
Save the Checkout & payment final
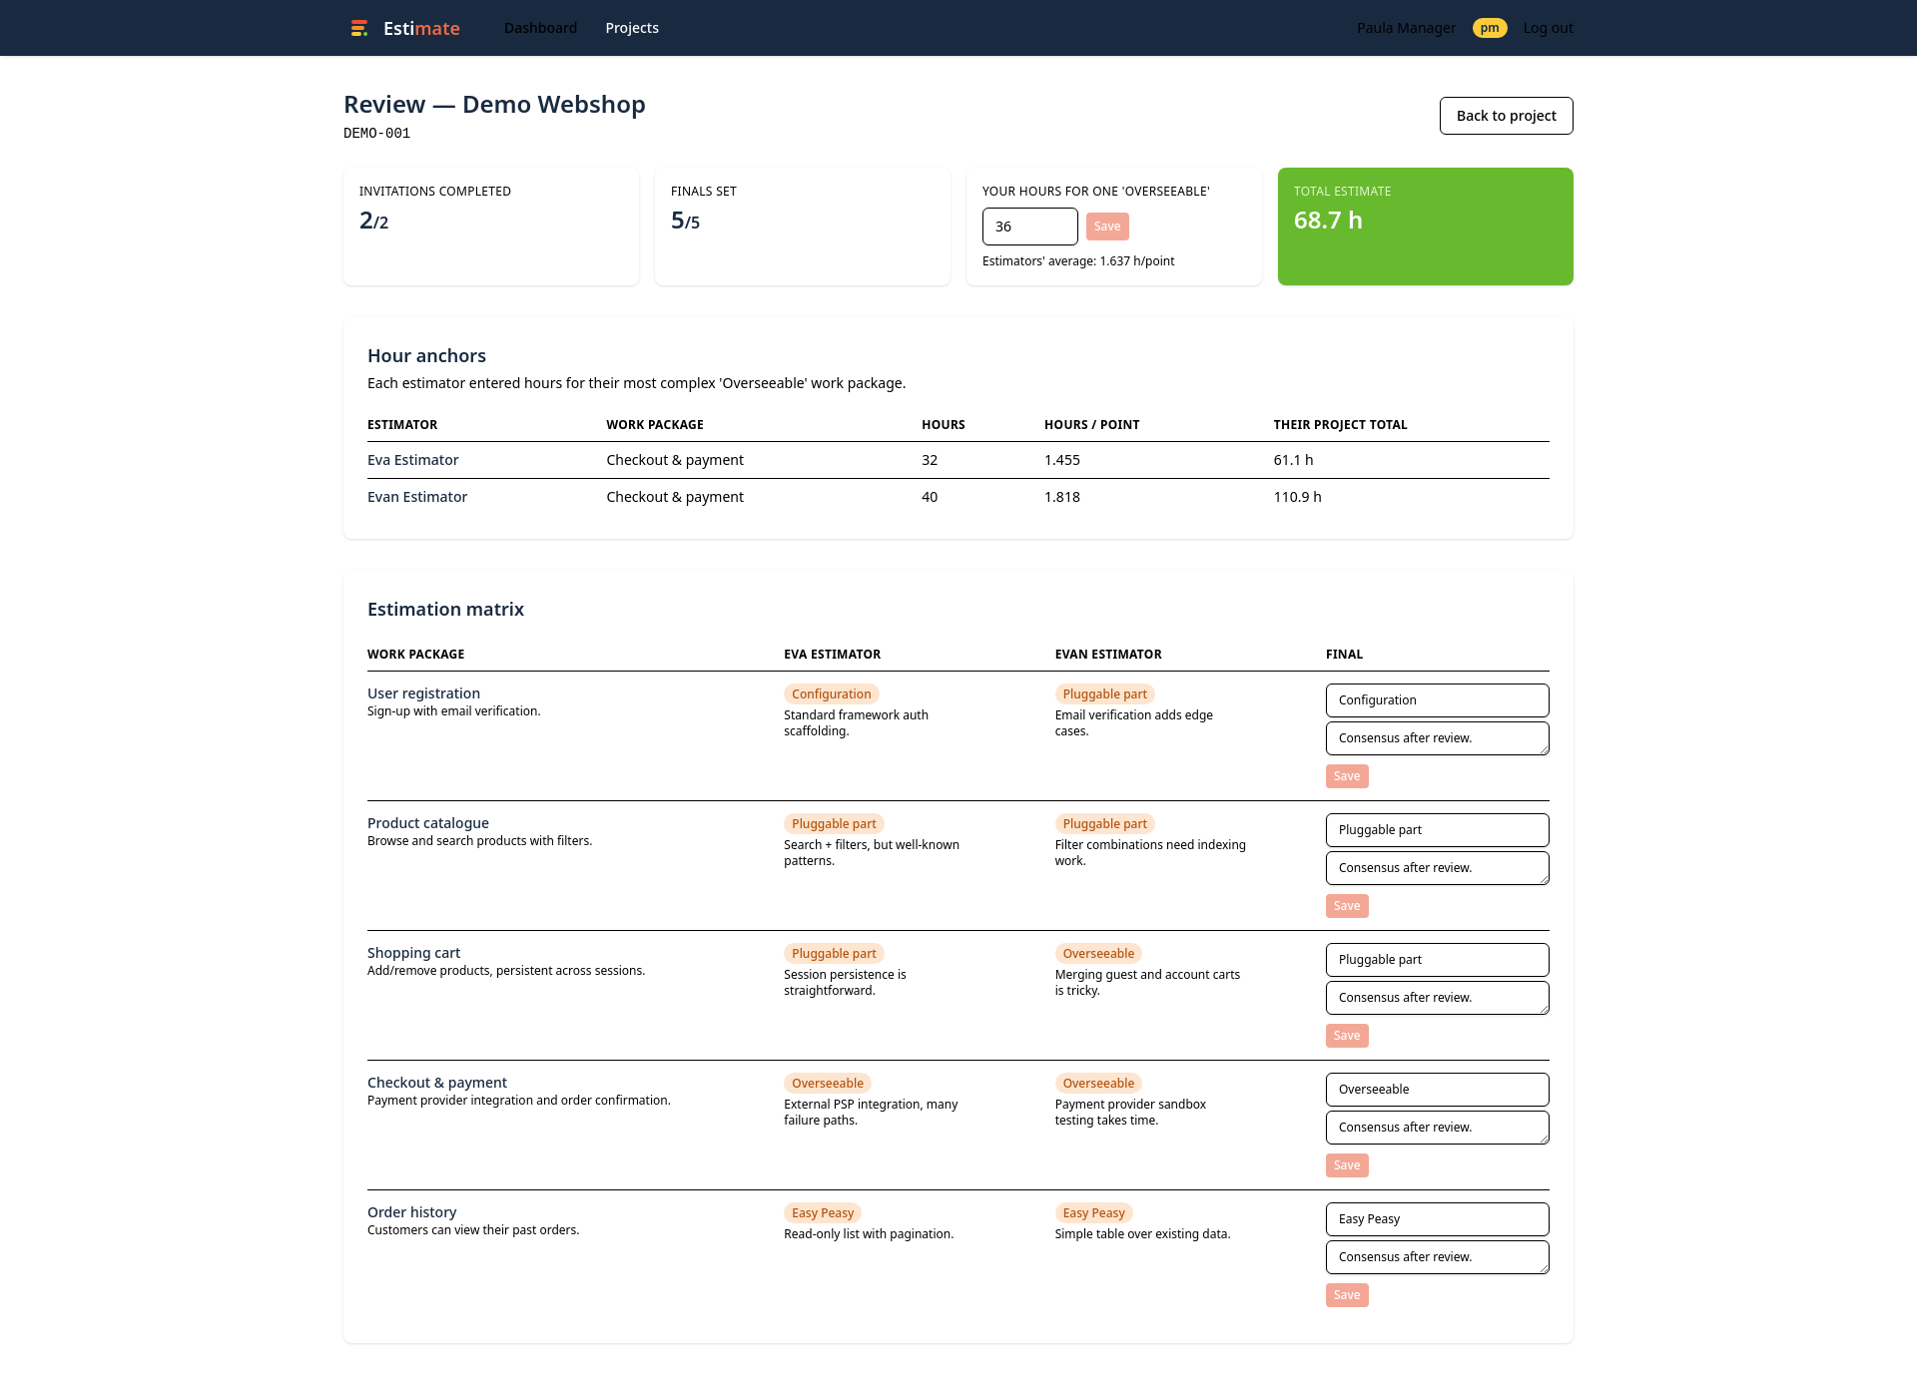[1347, 1165]
